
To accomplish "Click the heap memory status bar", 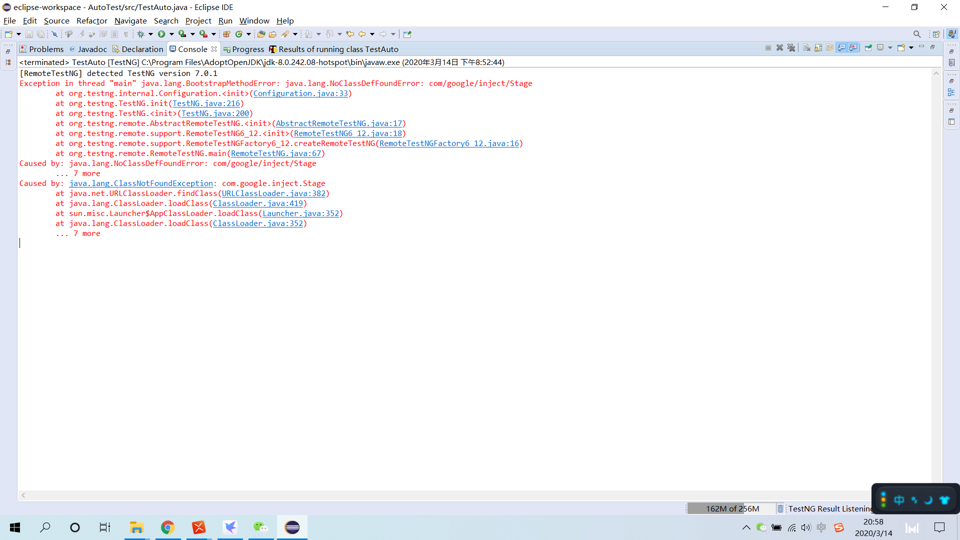I will (x=732, y=508).
